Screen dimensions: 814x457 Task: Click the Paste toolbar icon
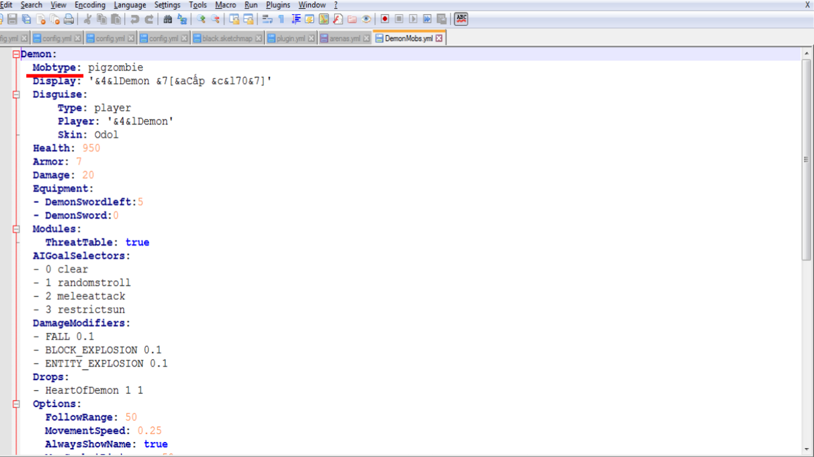pos(116,19)
